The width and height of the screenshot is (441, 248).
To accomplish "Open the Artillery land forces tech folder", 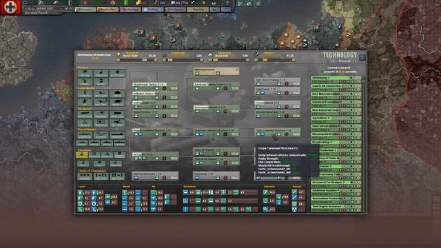I will coord(101,94).
